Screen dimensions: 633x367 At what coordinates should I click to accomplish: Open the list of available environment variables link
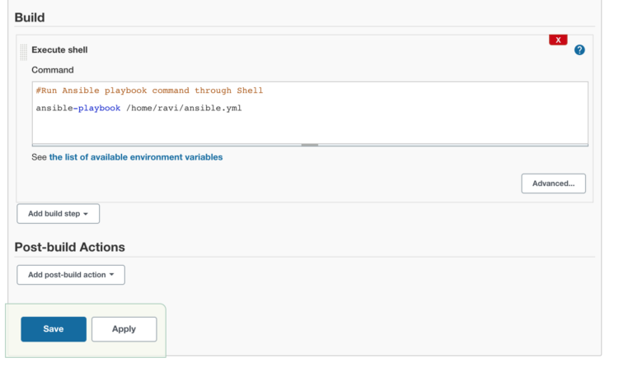pyautogui.click(x=136, y=157)
